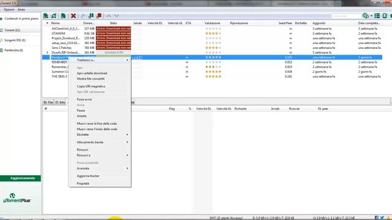Choose Copia URI magnetico menu entry
Image resolution: width=392 pixels, height=220 pixels.
click(100, 86)
